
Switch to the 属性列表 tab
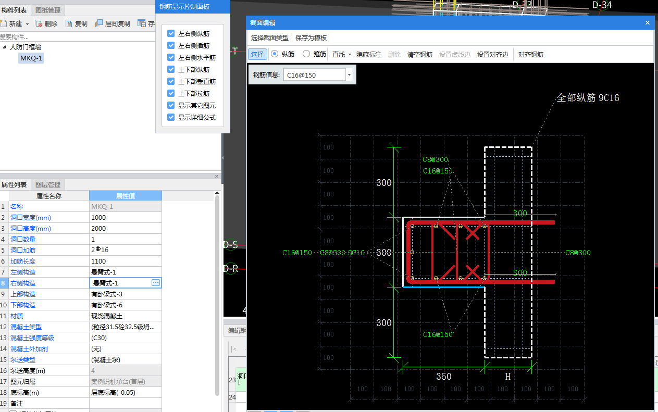(x=14, y=184)
